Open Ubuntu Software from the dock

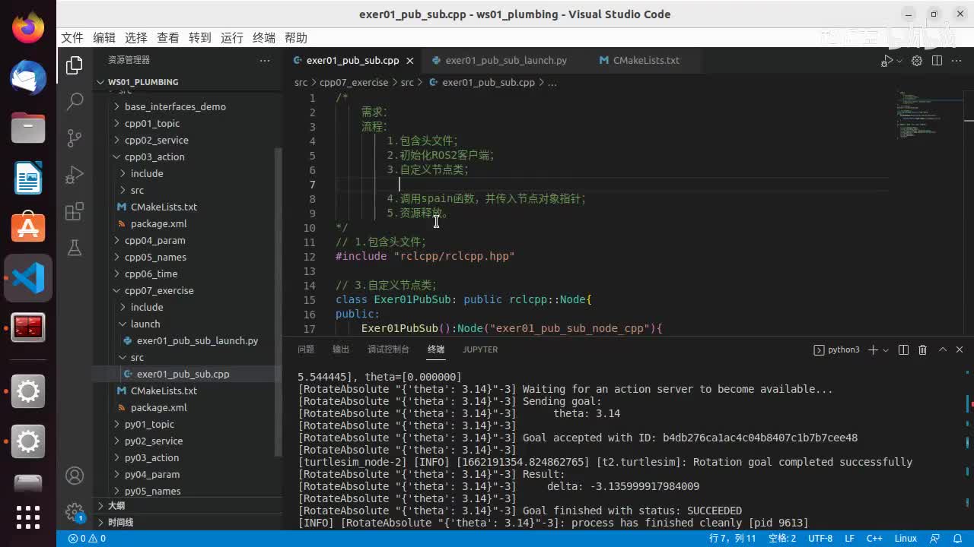tap(28, 227)
